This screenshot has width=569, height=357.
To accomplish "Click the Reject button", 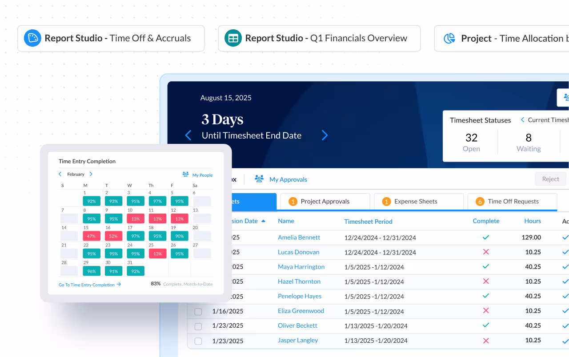I will [550, 179].
